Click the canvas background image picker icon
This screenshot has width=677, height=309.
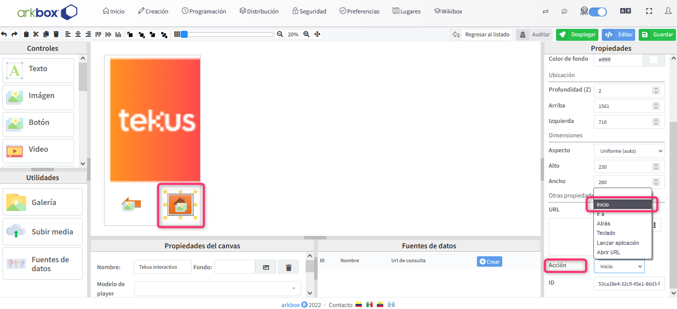266,267
